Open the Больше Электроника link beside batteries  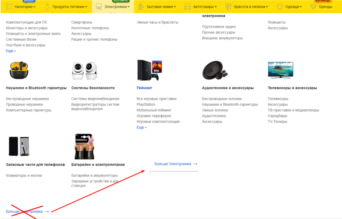click(x=176, y=164)
